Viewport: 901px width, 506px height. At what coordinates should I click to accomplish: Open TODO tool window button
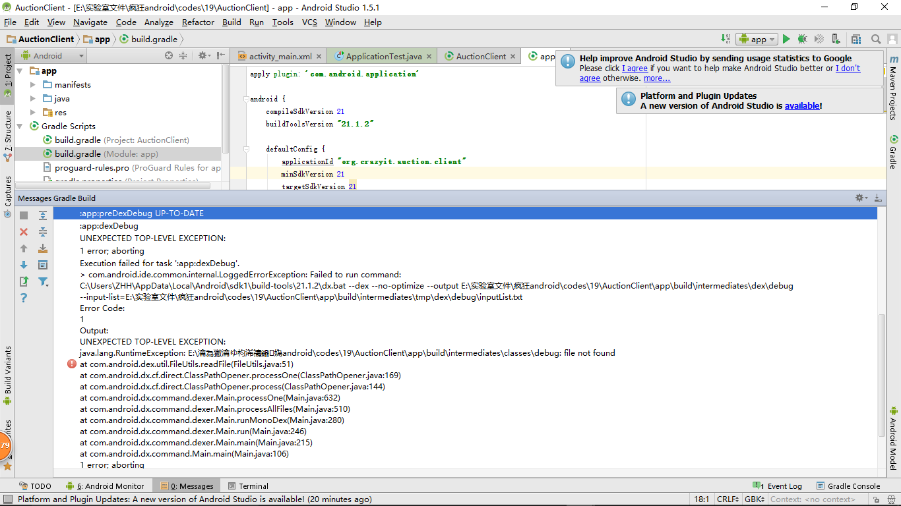coord(36,486)
